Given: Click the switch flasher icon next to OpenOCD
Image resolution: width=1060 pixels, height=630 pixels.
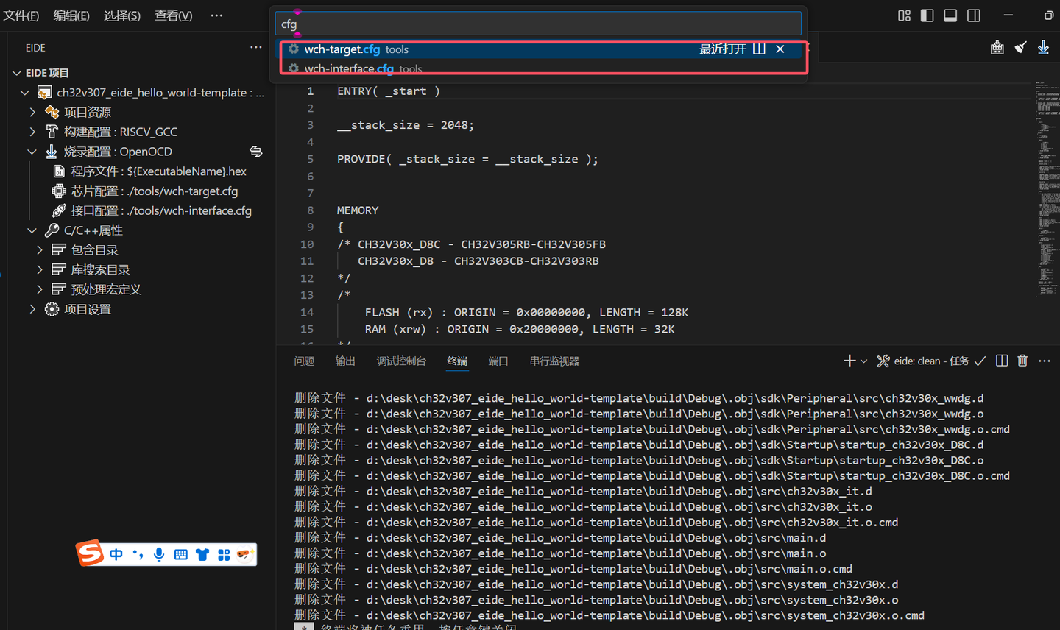Looking at the screenshot, I should click(x=255, y=151).
